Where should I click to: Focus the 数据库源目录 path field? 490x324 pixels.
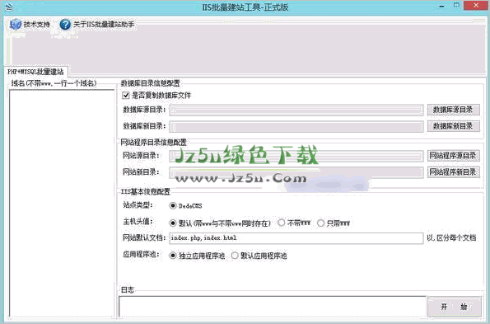(296, 110)
